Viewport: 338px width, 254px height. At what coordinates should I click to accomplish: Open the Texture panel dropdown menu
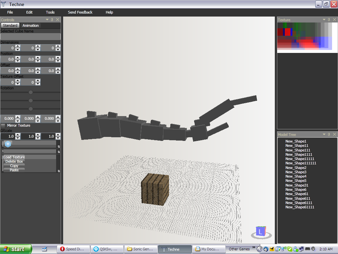pyautogui.click(x=324, y=20)
